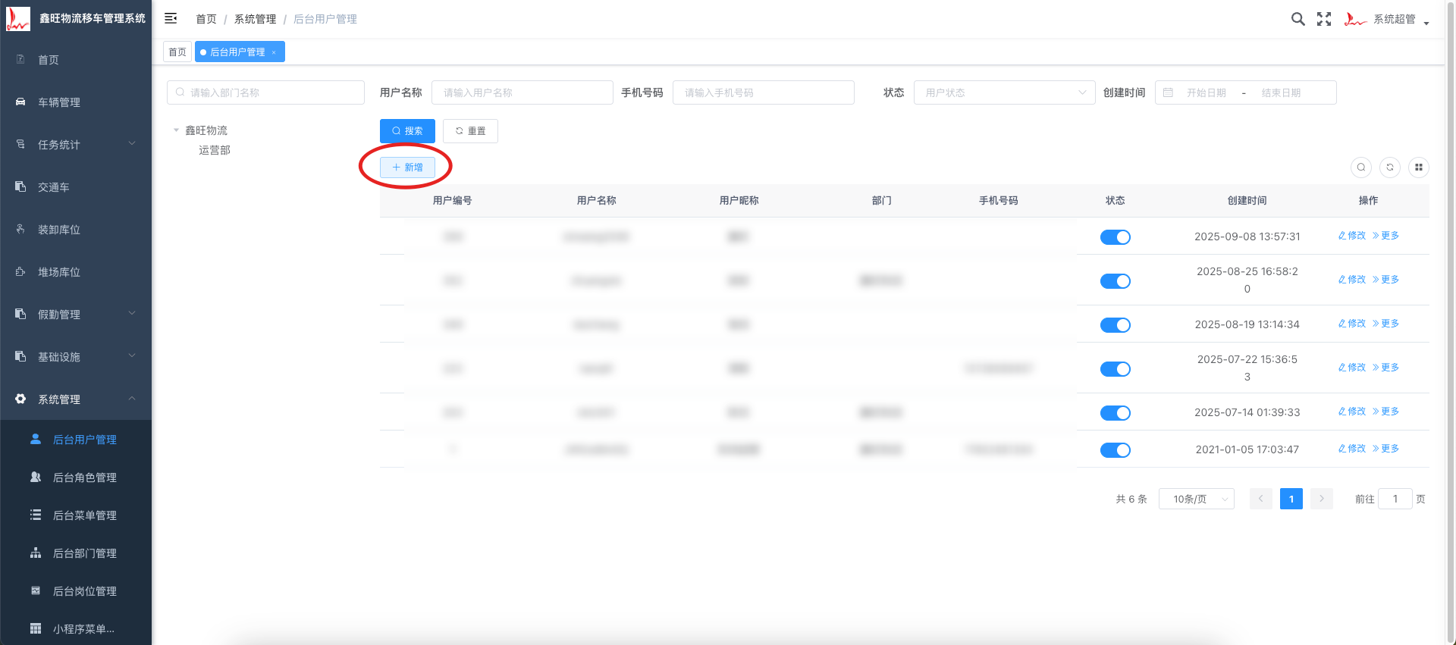Open 后台部门管理 submenu item
The height and width of the screenshot is (645, 1456).
pos(76,553)
